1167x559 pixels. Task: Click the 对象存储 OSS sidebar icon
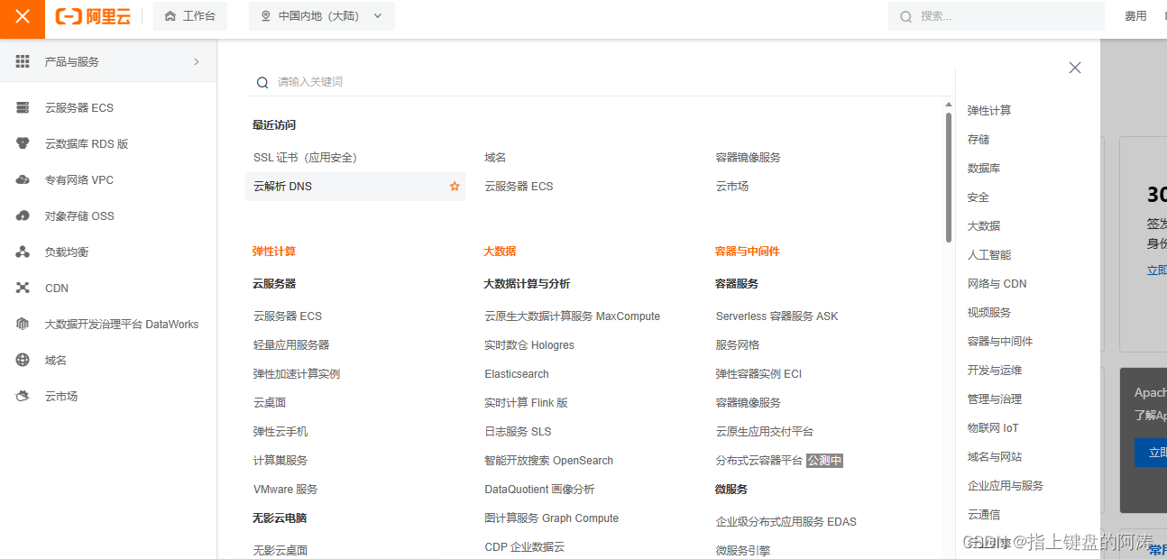tap(23, 215)
